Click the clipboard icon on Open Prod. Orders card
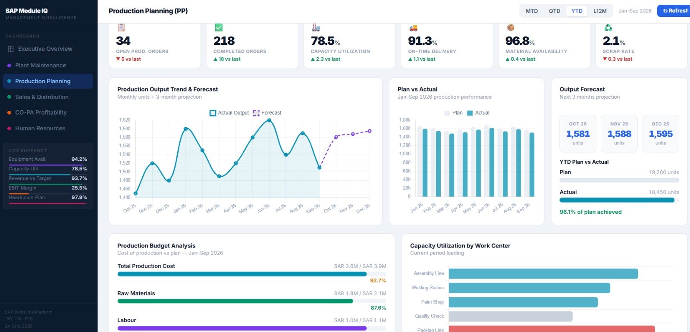 point(121,28)
